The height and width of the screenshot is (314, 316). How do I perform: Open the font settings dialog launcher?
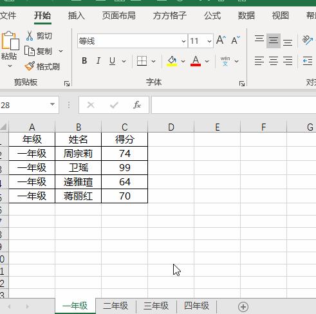pyautogui.click(x=242, y=84)
